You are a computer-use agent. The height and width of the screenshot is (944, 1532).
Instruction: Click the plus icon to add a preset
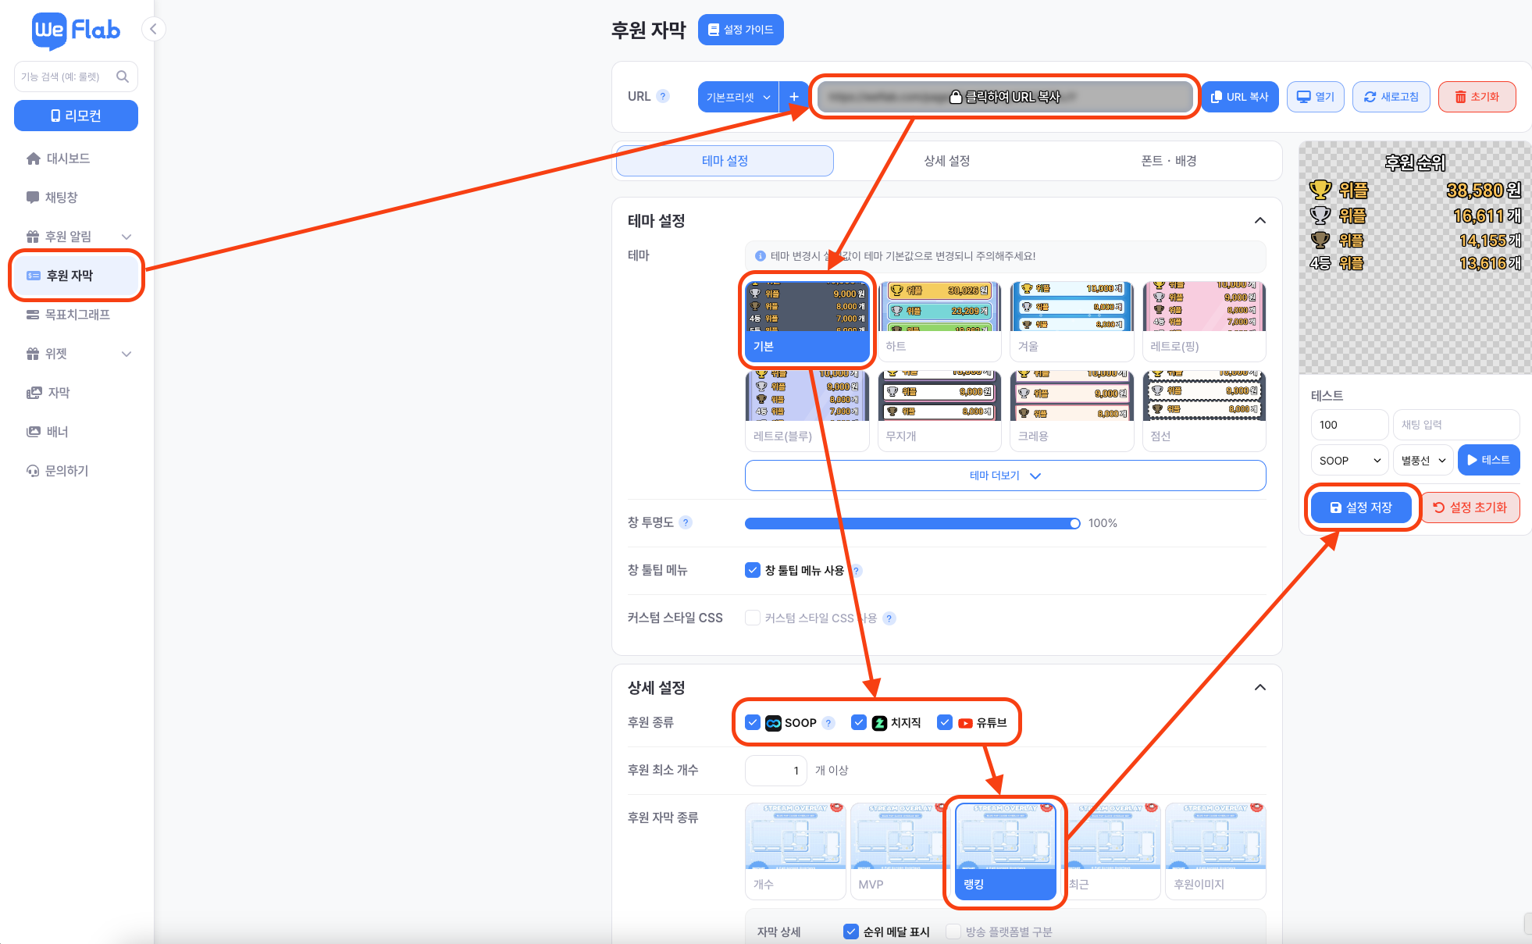[x=794, y=97]
